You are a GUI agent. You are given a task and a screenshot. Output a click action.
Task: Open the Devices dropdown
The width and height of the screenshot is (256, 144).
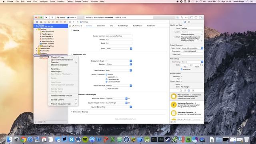pos(119,64)
